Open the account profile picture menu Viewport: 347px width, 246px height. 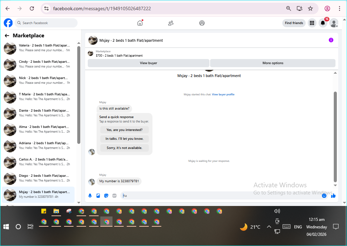pos(334,23)
